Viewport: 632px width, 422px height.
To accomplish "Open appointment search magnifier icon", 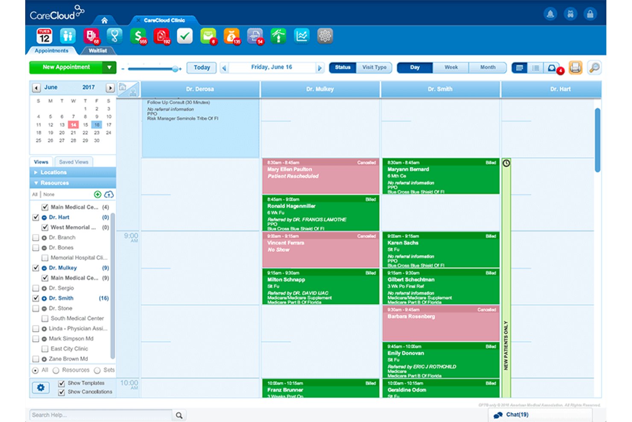I will [x=594, y=68].
